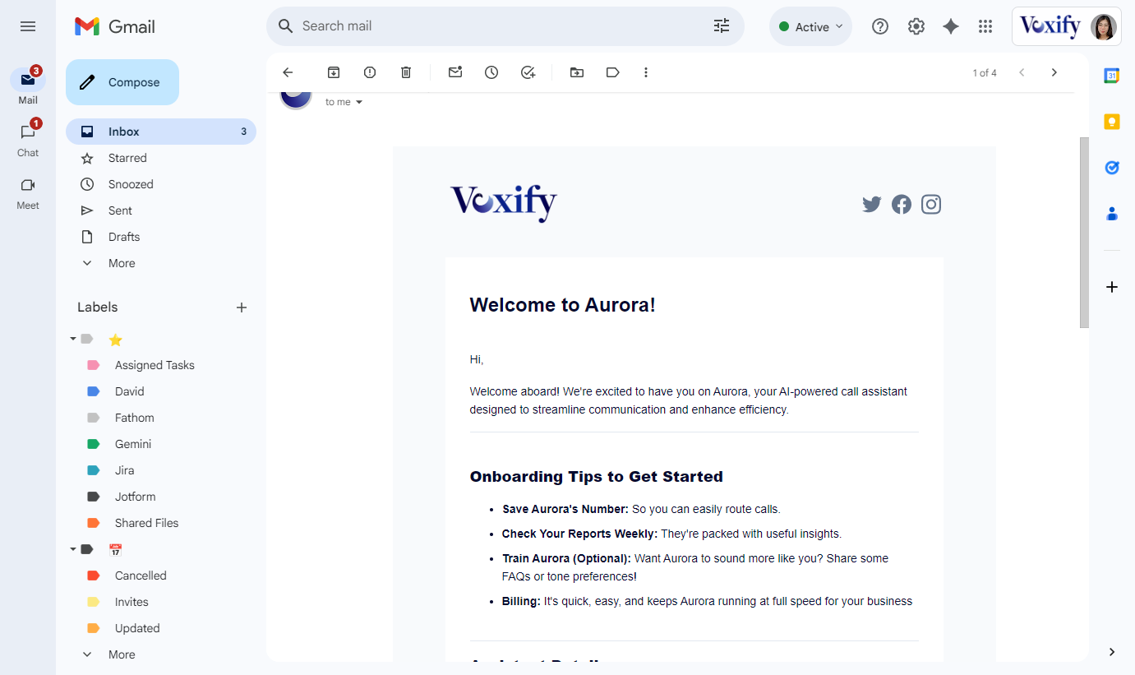Image resolution: width=1135 pixels, height=675 pixels.
Task: Mark the email as unread
Action: (455, 72)
